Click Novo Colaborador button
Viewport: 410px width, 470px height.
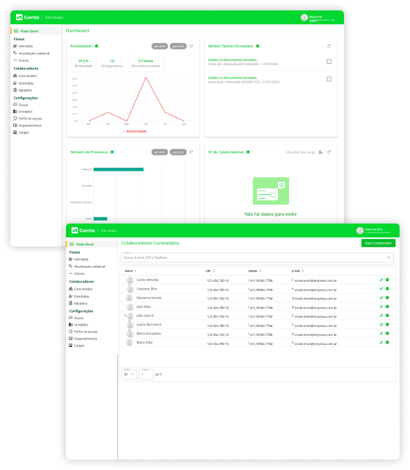click(378, 243)
